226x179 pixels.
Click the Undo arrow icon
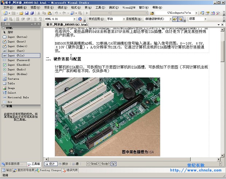point(56,13)
